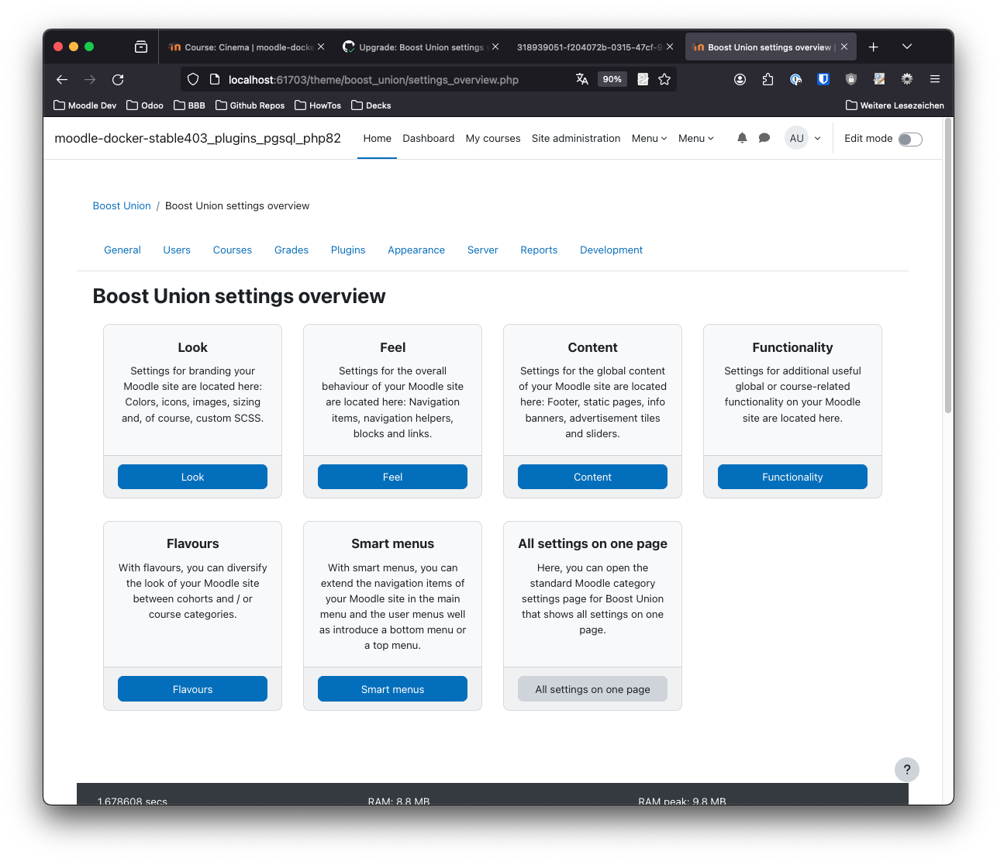Click the Bitwarden shield extension icon

823,79
